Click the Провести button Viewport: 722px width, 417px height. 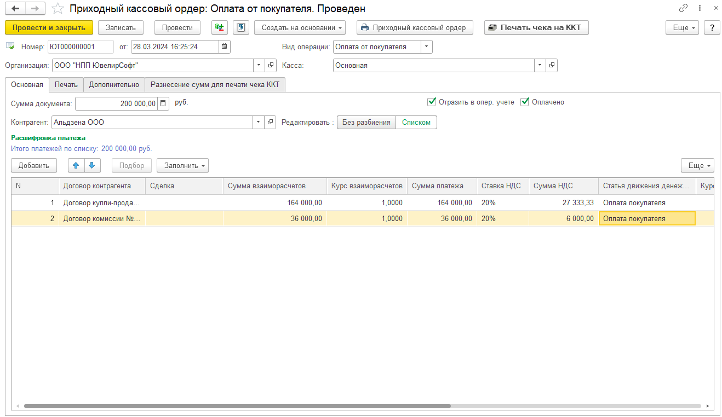(177, 27)
